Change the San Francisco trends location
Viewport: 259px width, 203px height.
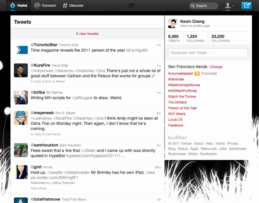(x=216, y=67)
